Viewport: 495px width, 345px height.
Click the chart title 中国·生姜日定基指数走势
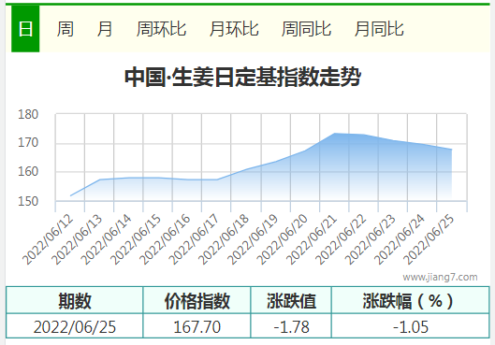(x=242, y=77)
